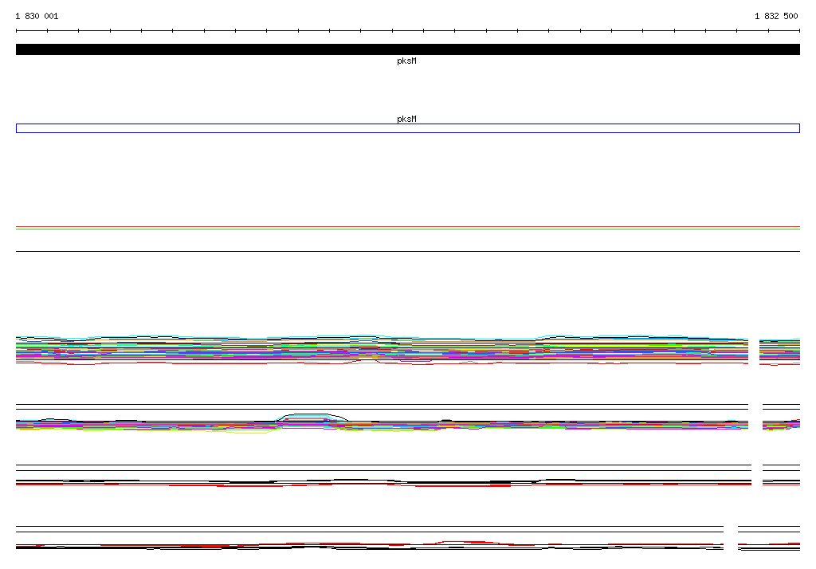The height and width of the screenshot is (569, 816).
Task: Click the '1 832 500' end coordinate label
Action: (x=776, y=16)
